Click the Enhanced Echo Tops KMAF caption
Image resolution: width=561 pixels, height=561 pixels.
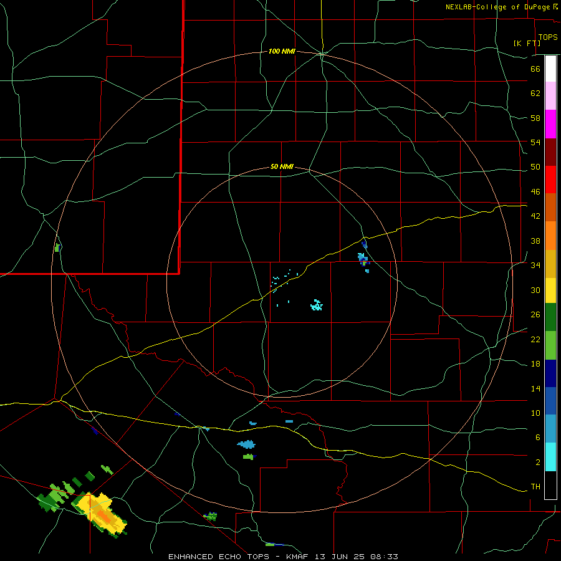tap(283, 557)
